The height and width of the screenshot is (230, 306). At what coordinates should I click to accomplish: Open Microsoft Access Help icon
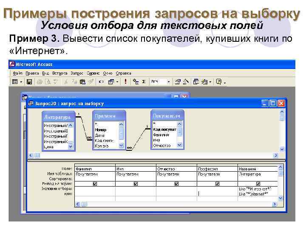pos(218,81)
